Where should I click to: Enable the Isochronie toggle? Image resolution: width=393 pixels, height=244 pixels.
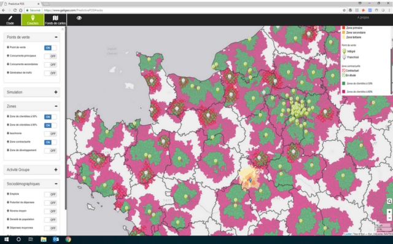pos(50,133)
